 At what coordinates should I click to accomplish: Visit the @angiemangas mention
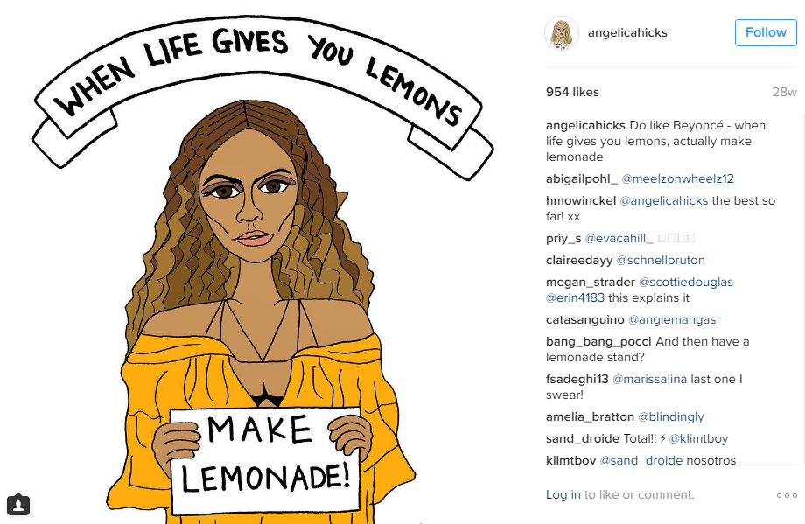(x=672, y=320)
